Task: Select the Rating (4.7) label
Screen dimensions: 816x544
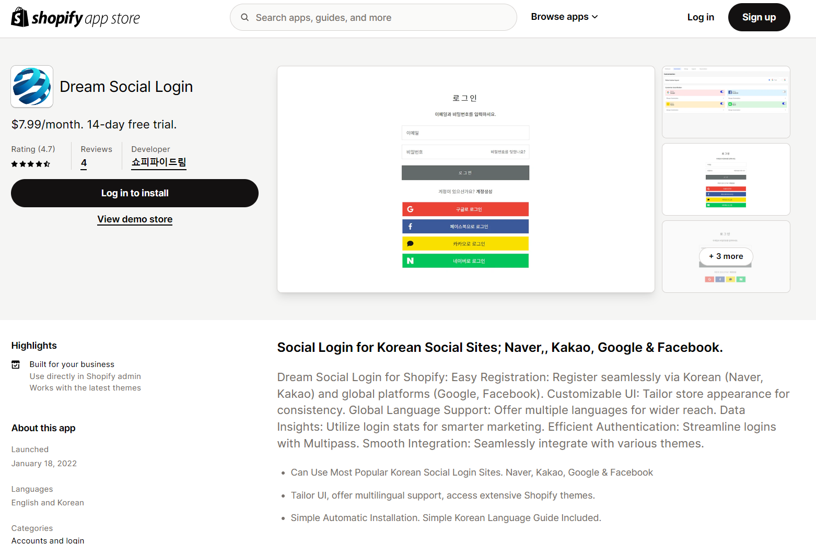Action: pos(33,149)
